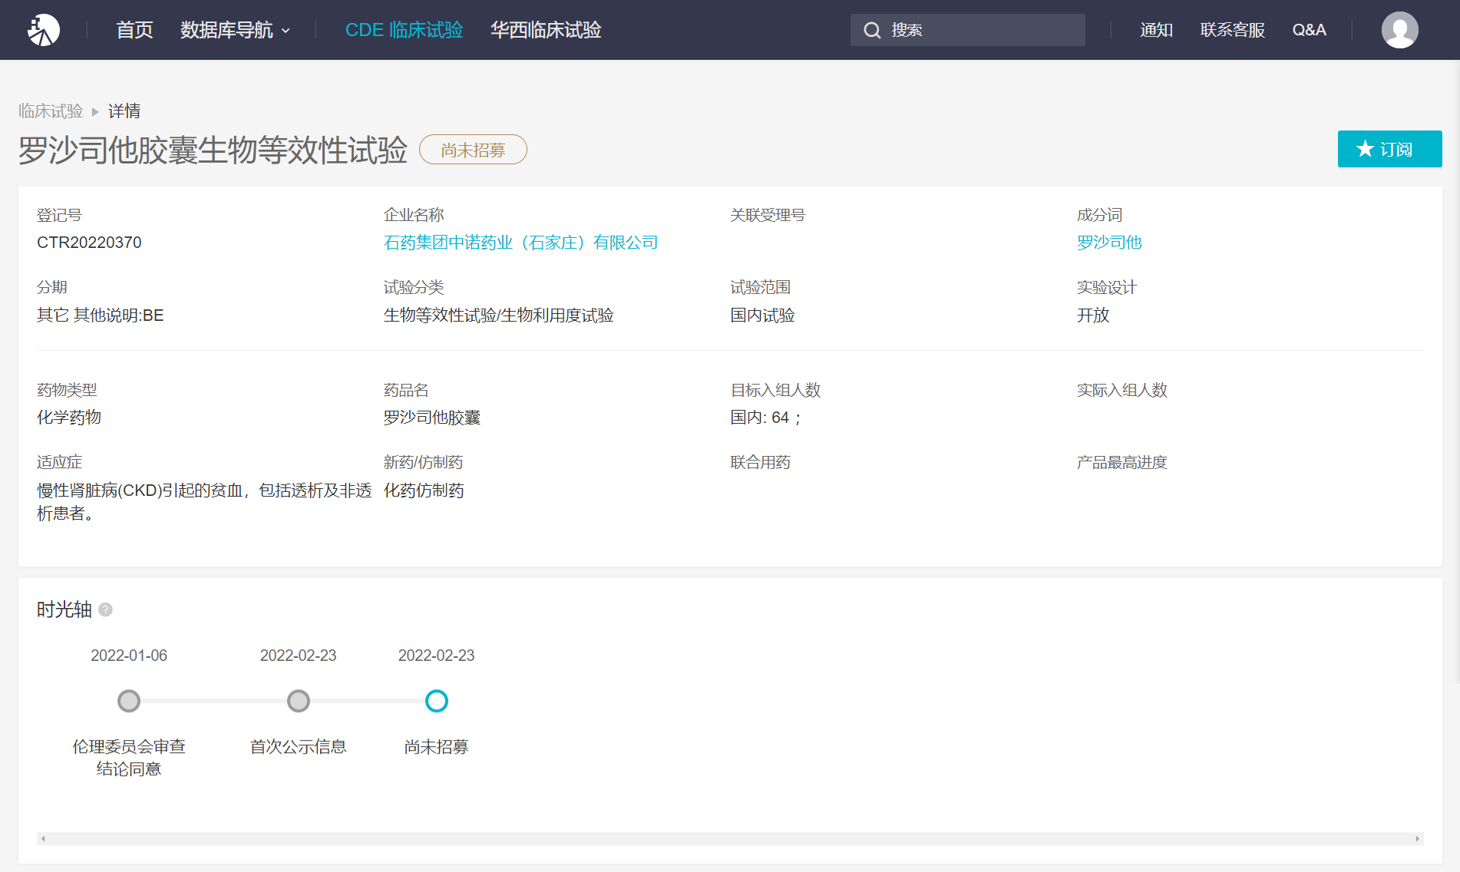Switch to CDE 临床试验 tab
The width and height of the screenshot is (1460, 872).
[x=404, y=30]
